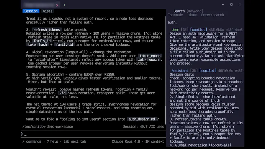Click the Claude Opus 4.8 model label
This screenshot has height=149, width=265.
click(x=126, y=141)
